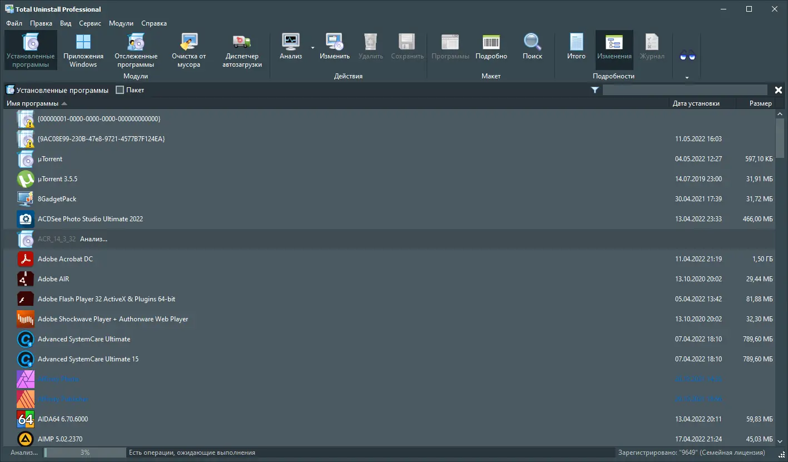The width and height of the screenshot is (788, 462).
Task: Enable the Пакет checkbox
Action: coord(120,90)
